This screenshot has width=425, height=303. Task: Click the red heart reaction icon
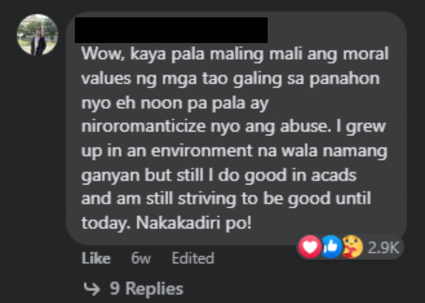click(309, 247)
